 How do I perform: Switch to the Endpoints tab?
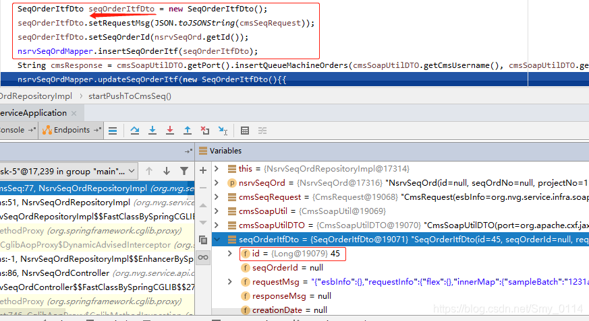(x=72, y=130)
